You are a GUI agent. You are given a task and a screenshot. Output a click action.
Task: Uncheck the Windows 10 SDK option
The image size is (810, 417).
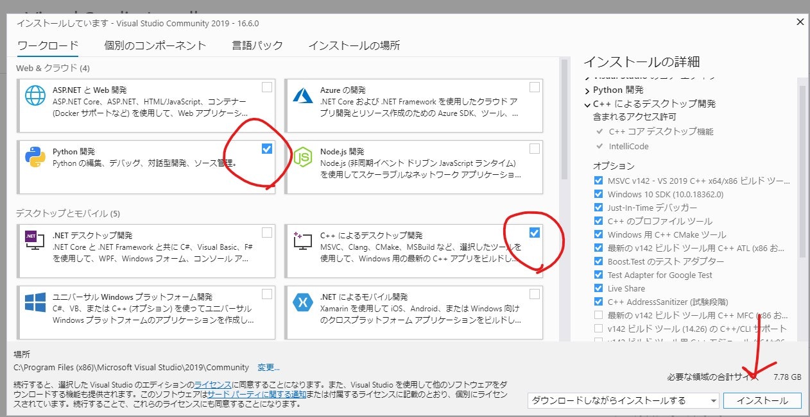[598, 194]
